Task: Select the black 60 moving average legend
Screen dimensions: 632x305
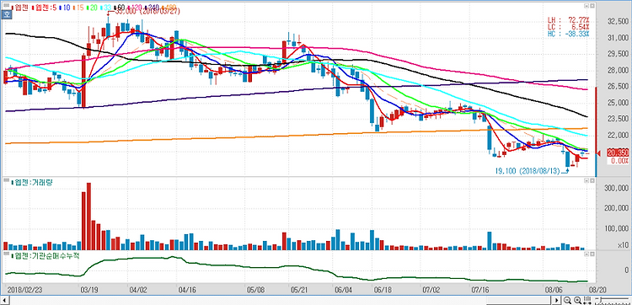Action: (x=120, y=8)
